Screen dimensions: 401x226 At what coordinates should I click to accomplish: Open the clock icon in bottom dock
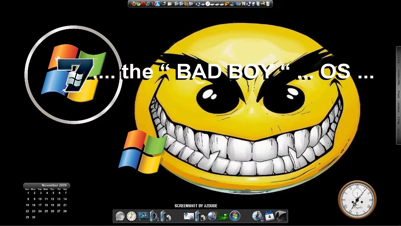pyautogui.click(x=131, y=216)
